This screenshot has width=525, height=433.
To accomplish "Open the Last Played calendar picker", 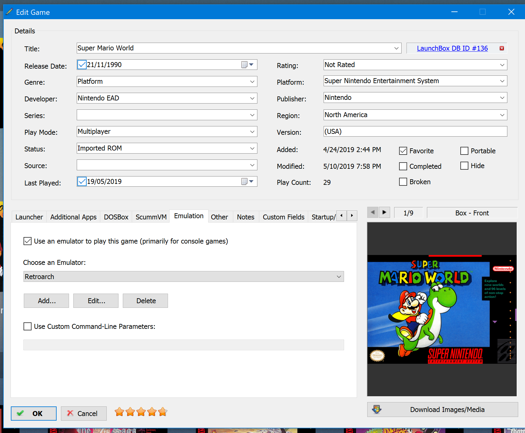I will tap(247, 181).
